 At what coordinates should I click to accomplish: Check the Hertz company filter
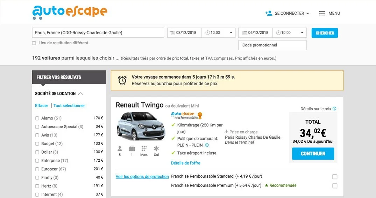tap(37, 186)
